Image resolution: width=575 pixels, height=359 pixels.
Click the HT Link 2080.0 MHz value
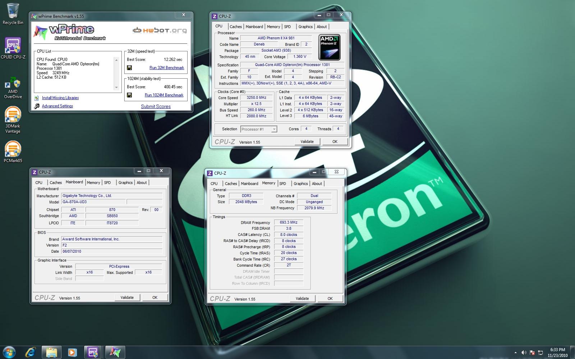[257, 116]
